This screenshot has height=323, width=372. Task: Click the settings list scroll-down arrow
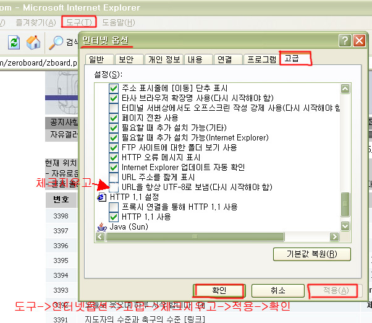click(x=345, y=226)
